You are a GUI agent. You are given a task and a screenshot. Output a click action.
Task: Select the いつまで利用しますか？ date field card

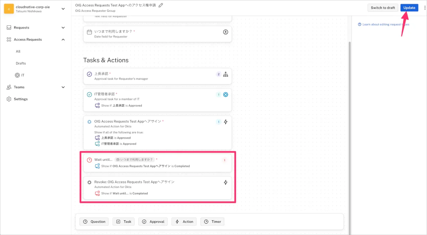158,34
